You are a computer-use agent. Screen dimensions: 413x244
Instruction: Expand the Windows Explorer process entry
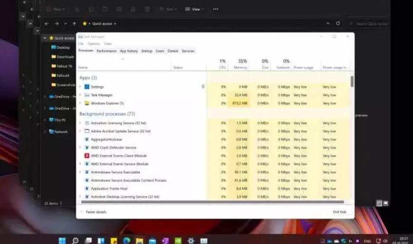tap(80, 103)
